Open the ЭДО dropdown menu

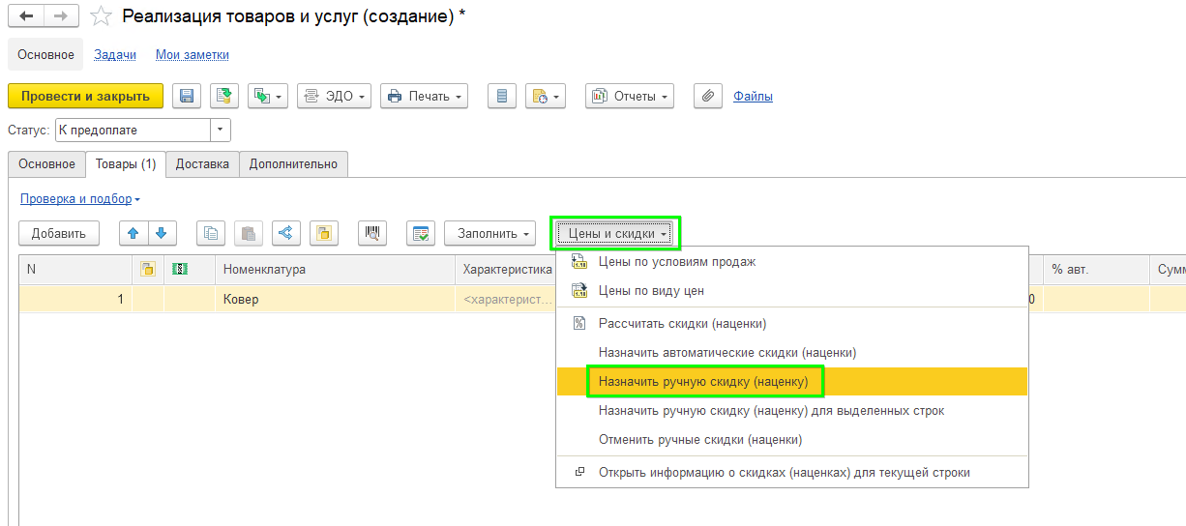pyautogui.click(x=334, y=96)
